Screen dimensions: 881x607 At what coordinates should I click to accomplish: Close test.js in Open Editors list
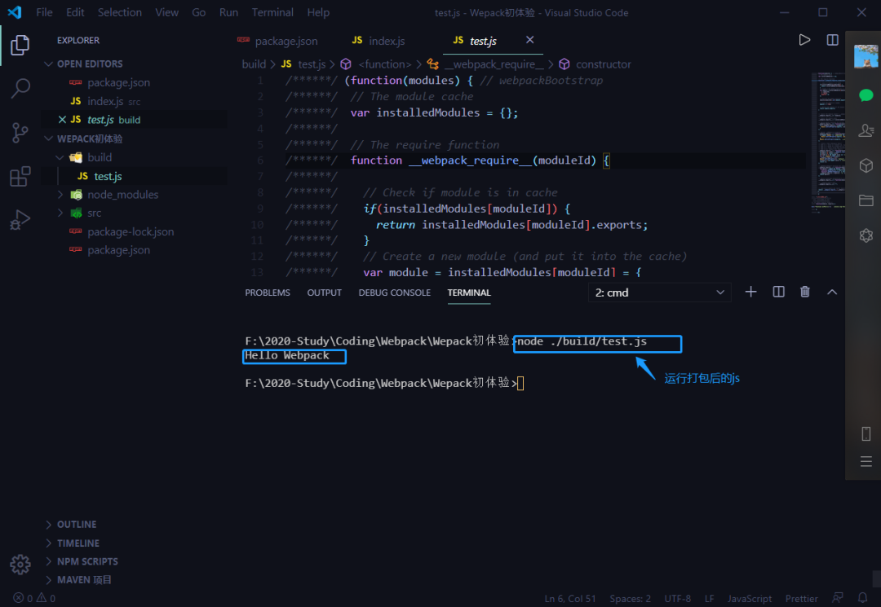point(62,120)
